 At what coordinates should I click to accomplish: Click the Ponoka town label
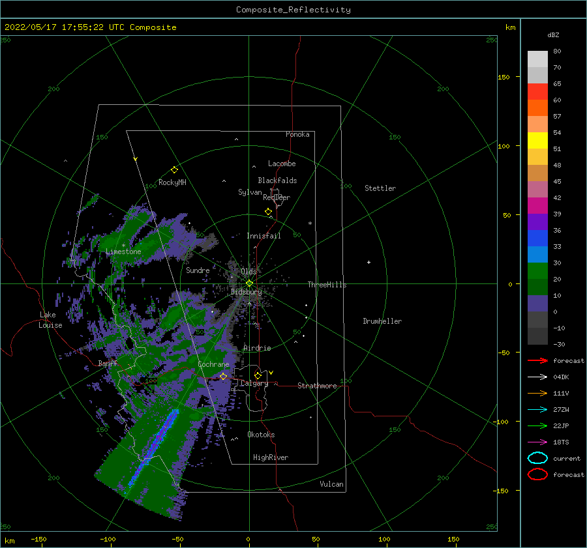(297, 134)
